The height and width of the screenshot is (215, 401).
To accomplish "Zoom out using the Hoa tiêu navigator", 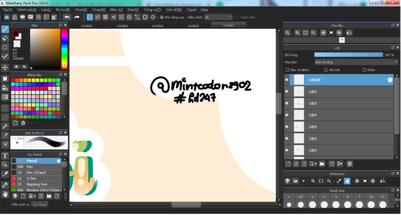I will pyautogui.click(x=313, y=33).
